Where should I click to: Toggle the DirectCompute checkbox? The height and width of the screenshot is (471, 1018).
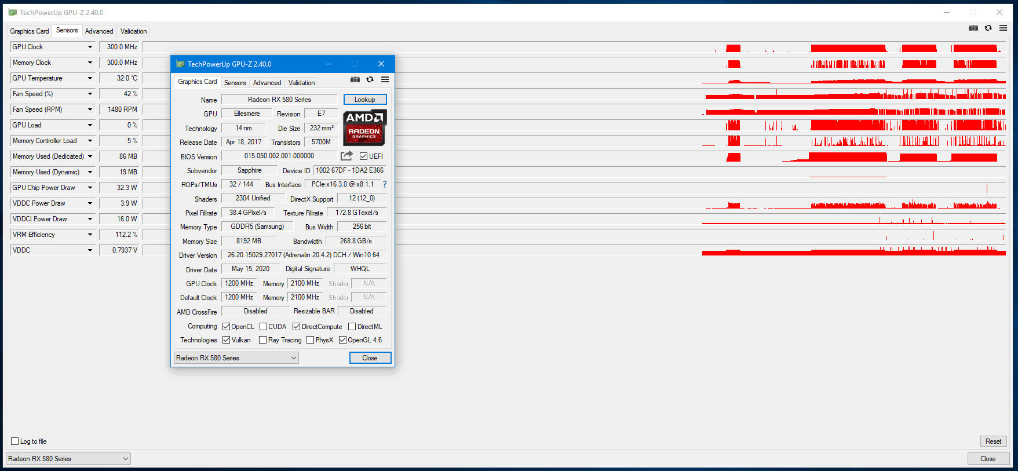pyautogui.click(x=297, y=327)
